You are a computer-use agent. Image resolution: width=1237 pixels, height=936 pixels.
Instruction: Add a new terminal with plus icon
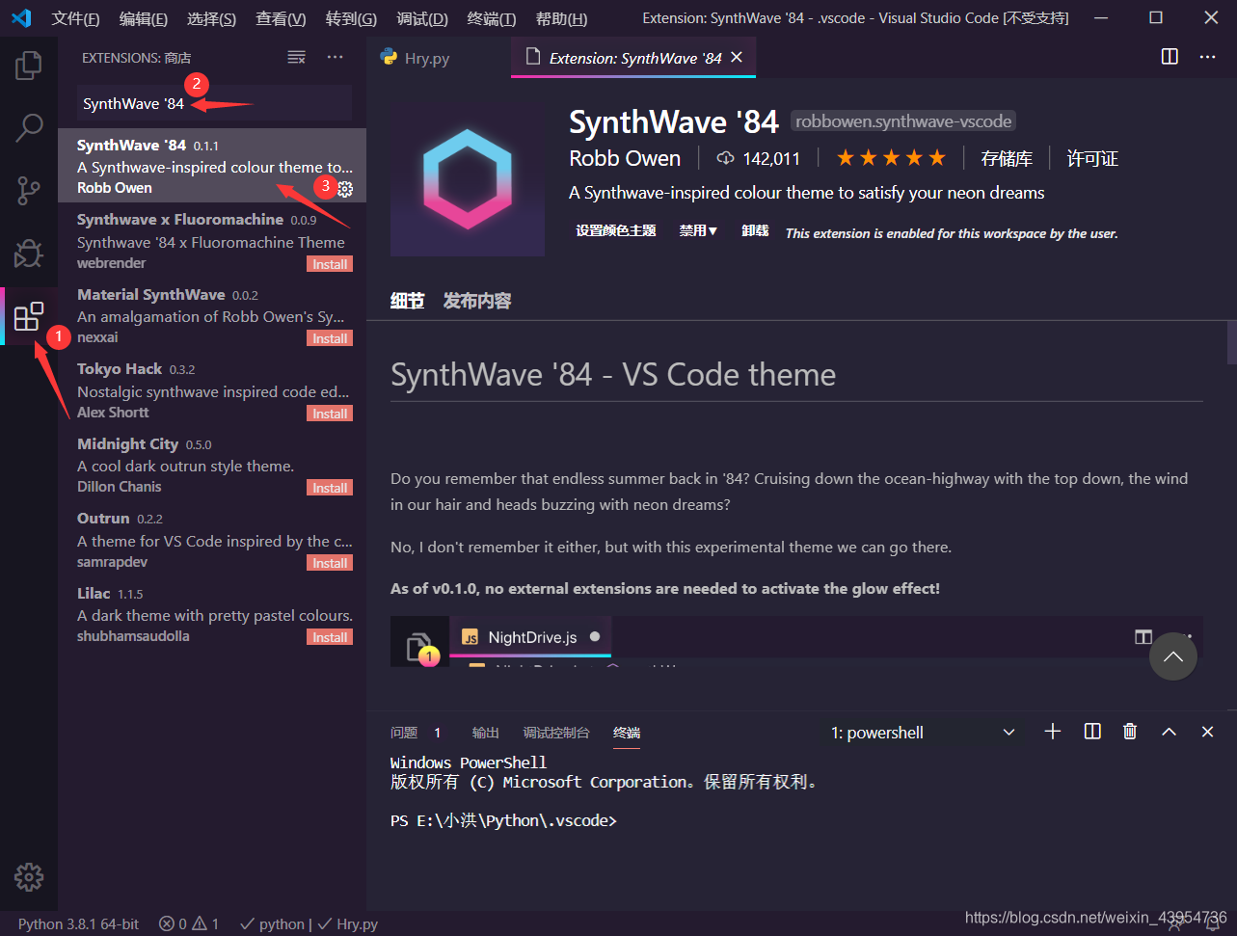[x=1053, y=732]
